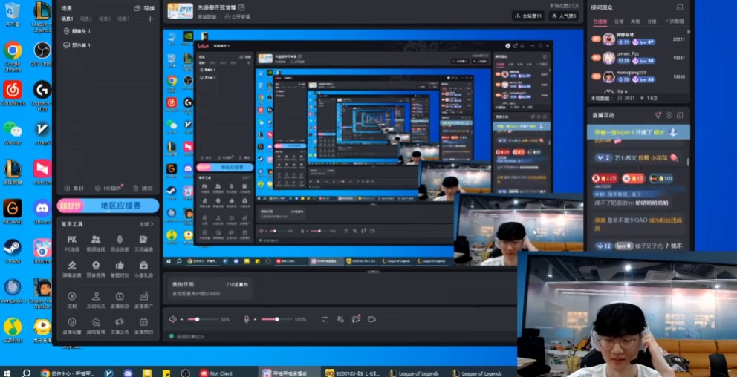Mute the microphone input

tap(246, 319)
